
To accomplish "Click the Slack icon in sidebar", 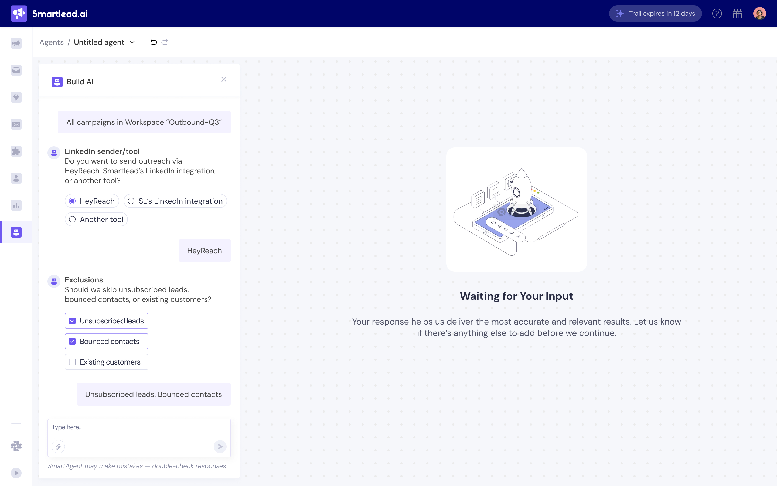I will 16,446.
